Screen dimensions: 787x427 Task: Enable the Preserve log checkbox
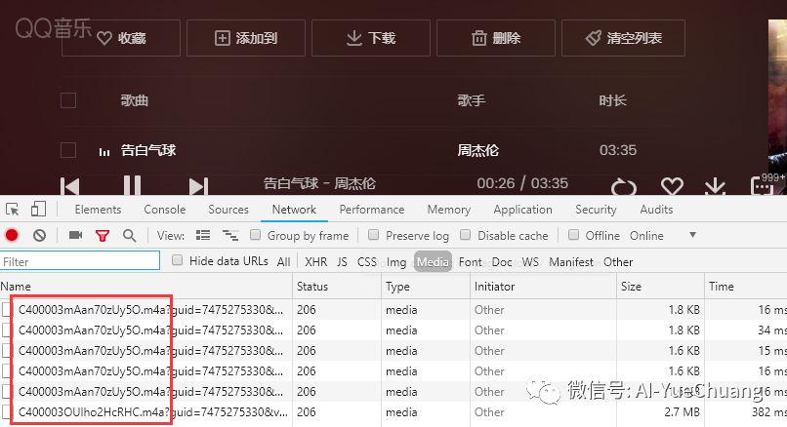point(373,235)
